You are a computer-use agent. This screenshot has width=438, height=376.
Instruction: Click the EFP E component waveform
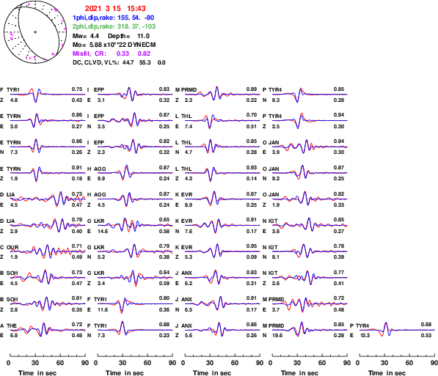(135, 95)
